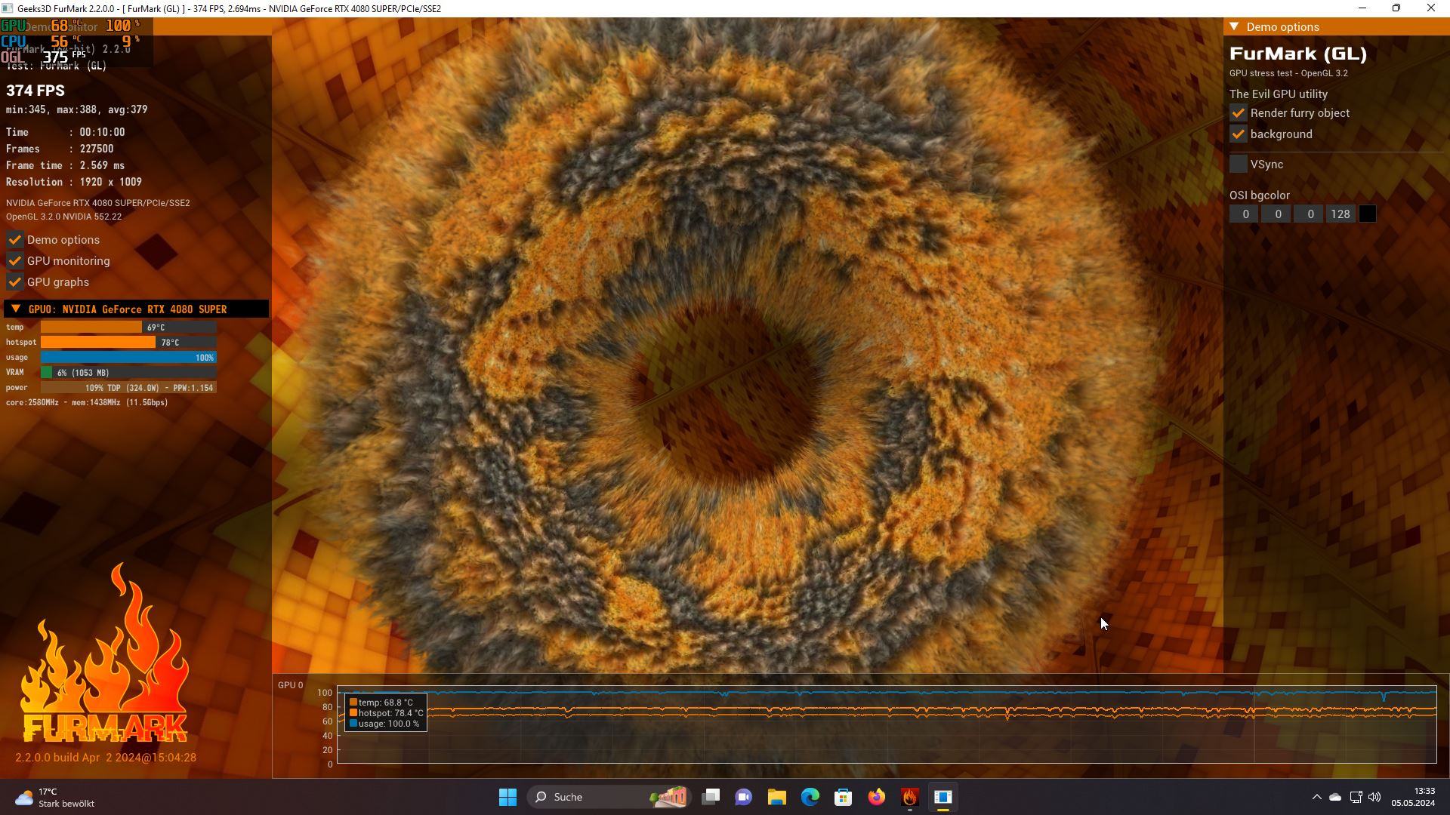Image resolution: width=1450 pixels, height=815 pixels.
Task: Open the Windows Start menu
Action: pyautogui.click(x=507, y=797)
